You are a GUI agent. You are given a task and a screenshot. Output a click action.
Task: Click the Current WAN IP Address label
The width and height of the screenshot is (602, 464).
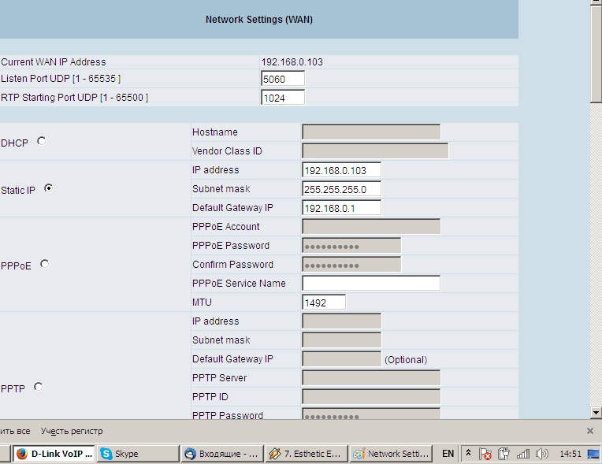54,61
